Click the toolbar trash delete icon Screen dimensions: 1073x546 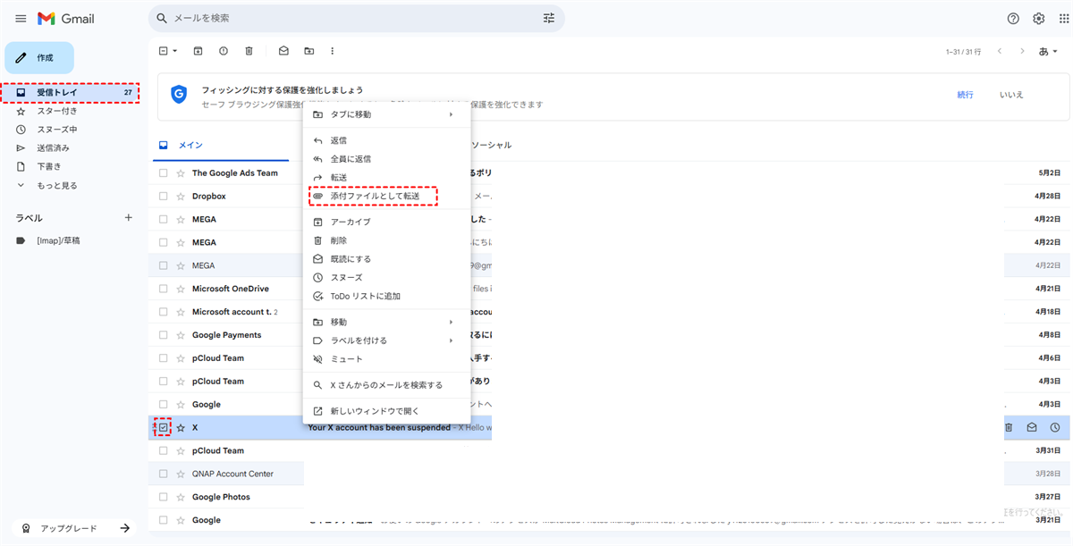[x=249, y=51]
